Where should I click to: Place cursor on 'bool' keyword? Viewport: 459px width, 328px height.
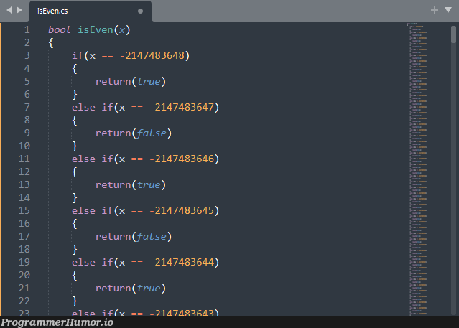tap(60, 30)
